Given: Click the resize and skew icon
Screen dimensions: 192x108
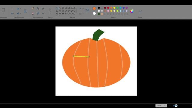Looking at the screenshot, I should [12, 13].
